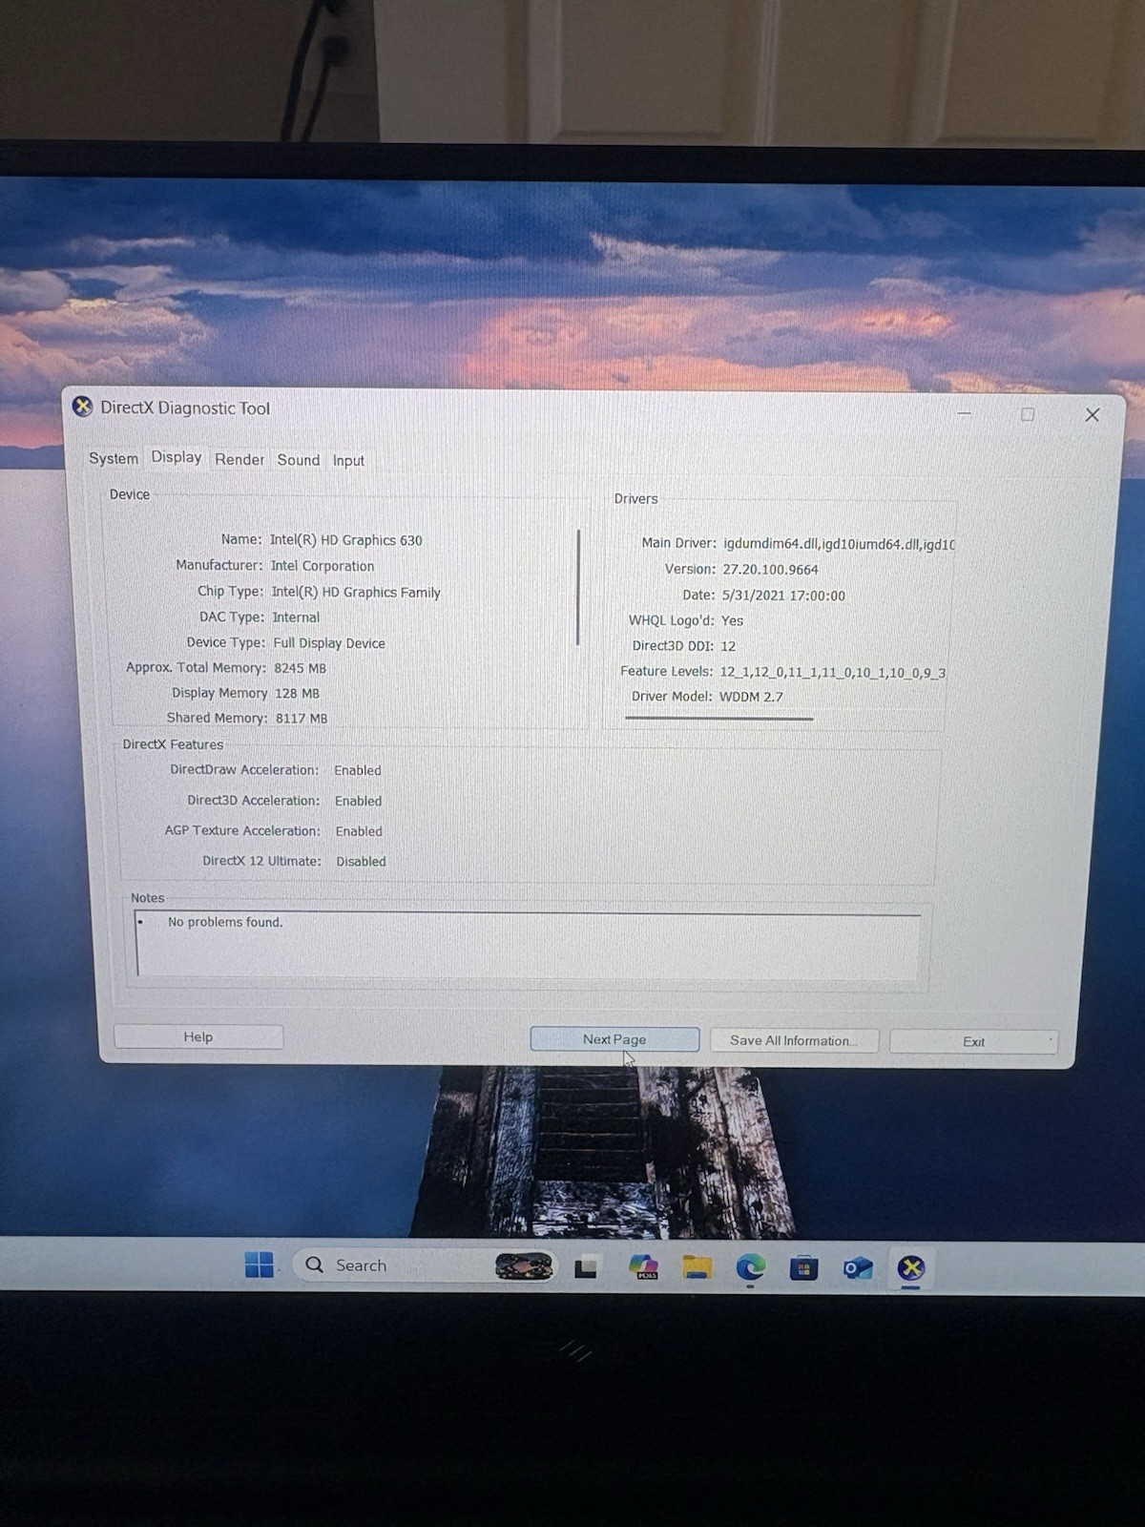Open Outlook from the taskbar
The image size is (1145, 1527).
pos(858,1267)
